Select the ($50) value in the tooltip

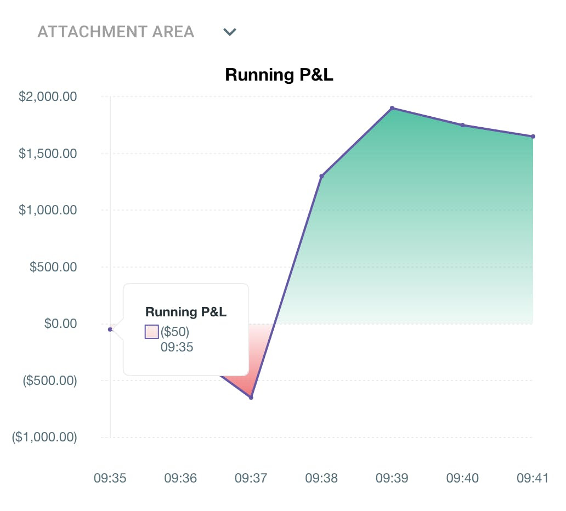click(x=174, y=331)
